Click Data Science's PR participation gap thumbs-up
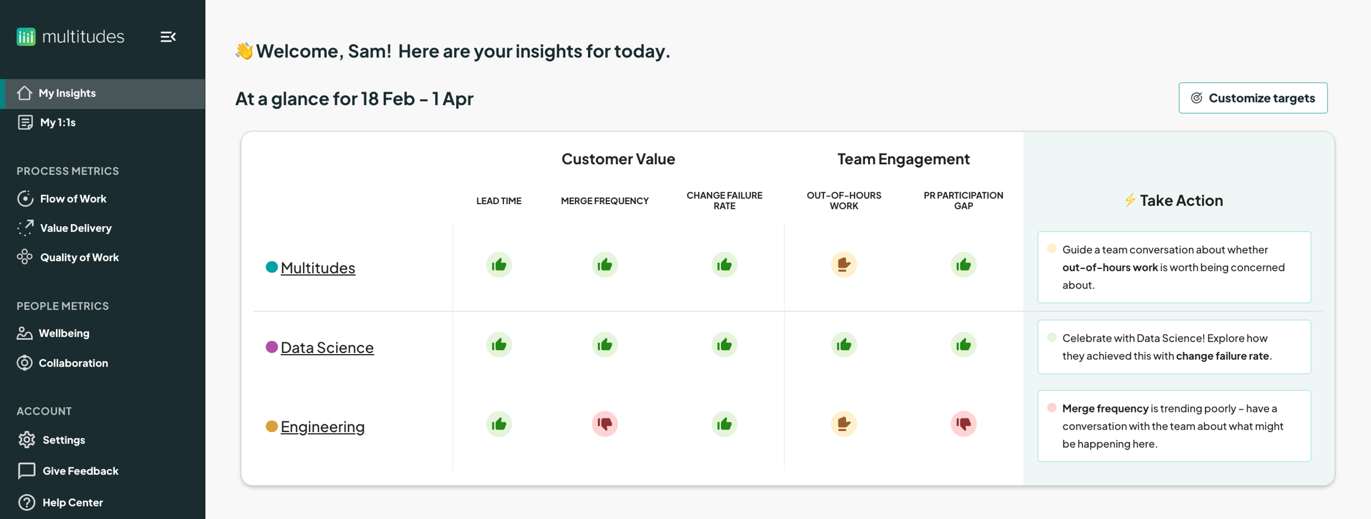 (963, 345)
